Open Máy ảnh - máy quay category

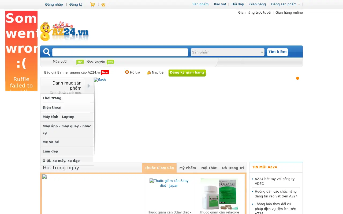click(x=67, y=129)
